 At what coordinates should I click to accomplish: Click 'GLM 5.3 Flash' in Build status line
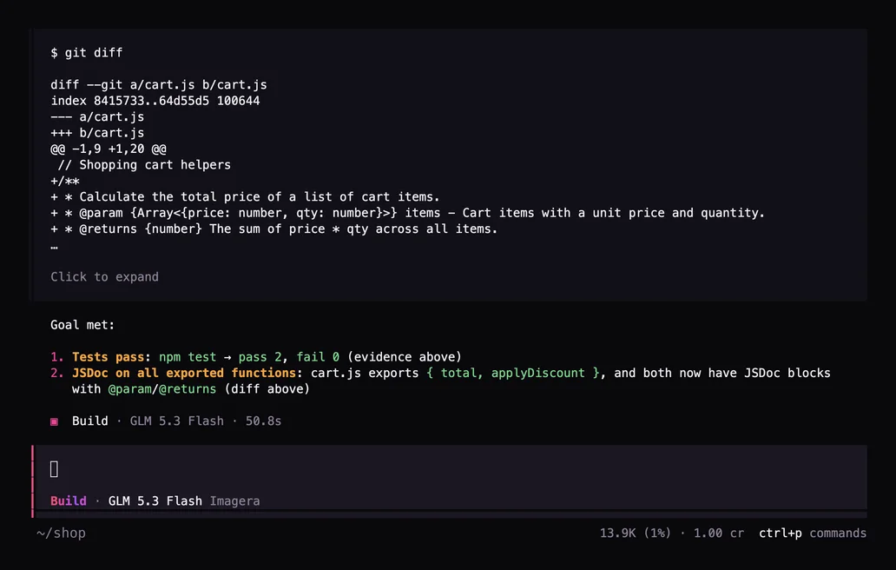click(176, 421)
